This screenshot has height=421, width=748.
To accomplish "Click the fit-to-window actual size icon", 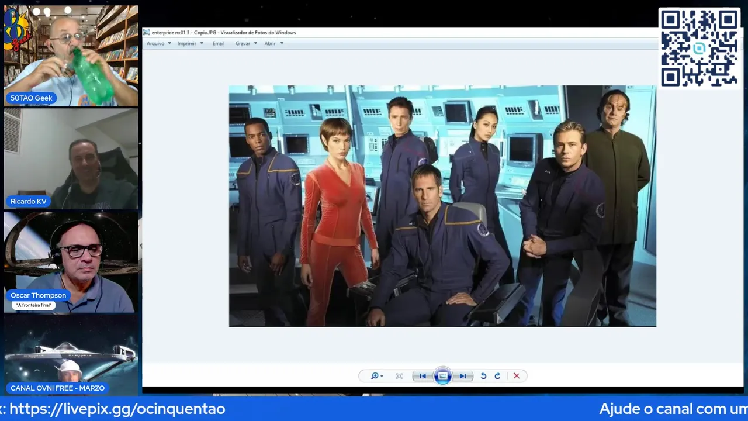I will click(399, 376).
